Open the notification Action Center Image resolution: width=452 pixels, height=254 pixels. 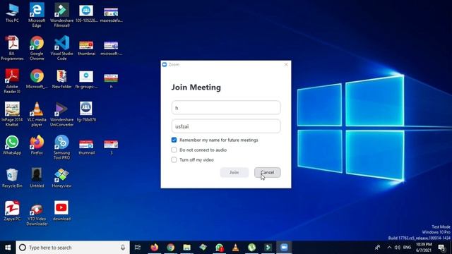click(441, 248)
